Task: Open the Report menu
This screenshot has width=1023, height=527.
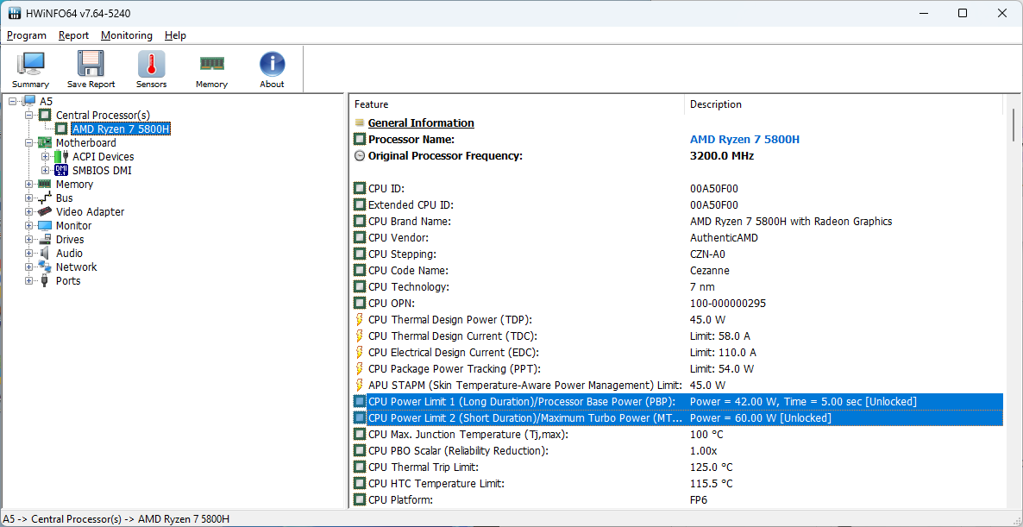Action: [x=73, y=35]
